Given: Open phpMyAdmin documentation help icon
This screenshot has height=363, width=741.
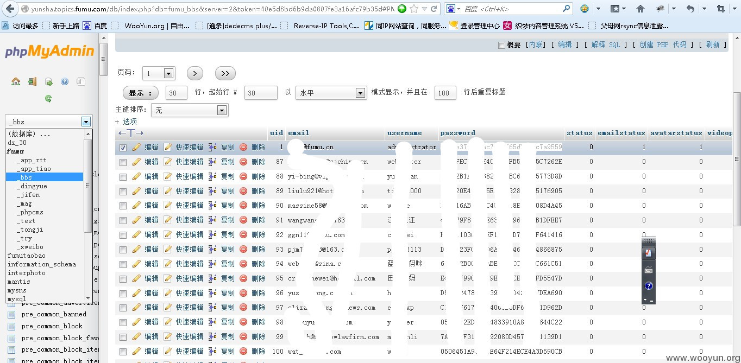Looking at the screenshot, I should point(65,81).
